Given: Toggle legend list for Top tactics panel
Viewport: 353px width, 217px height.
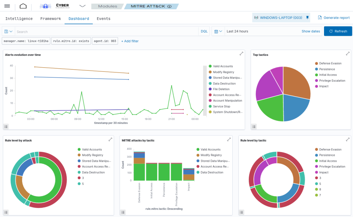Looking at the screenshot, I should [254, 127].
